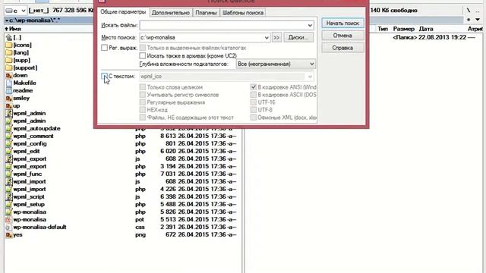Sort right panel by 'Размер' column

(403, 29)
